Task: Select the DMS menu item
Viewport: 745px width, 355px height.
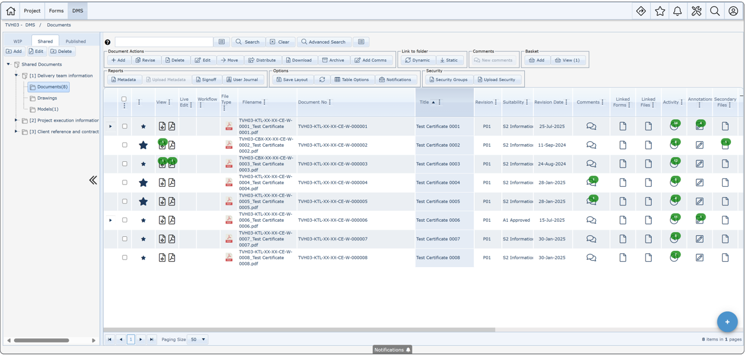Action: coord(77,10)
